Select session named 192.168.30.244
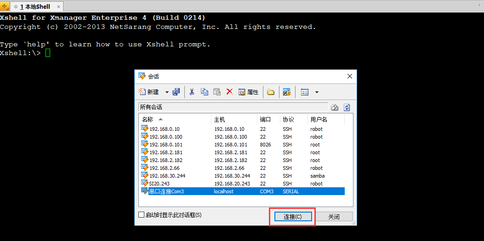484x241 pixels. [167, 176]
